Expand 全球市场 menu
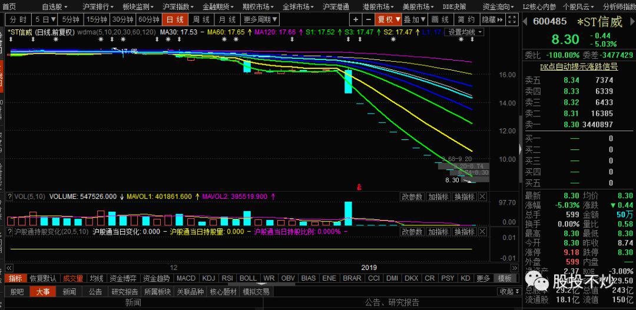The height and width of the screenshot is (310, 636). point(298,7)
